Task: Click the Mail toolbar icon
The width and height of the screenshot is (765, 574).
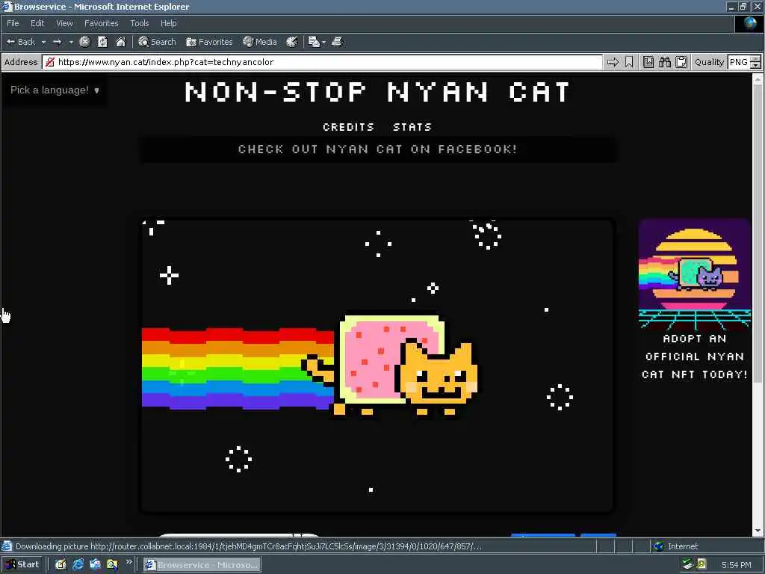Action: point(314,42)
